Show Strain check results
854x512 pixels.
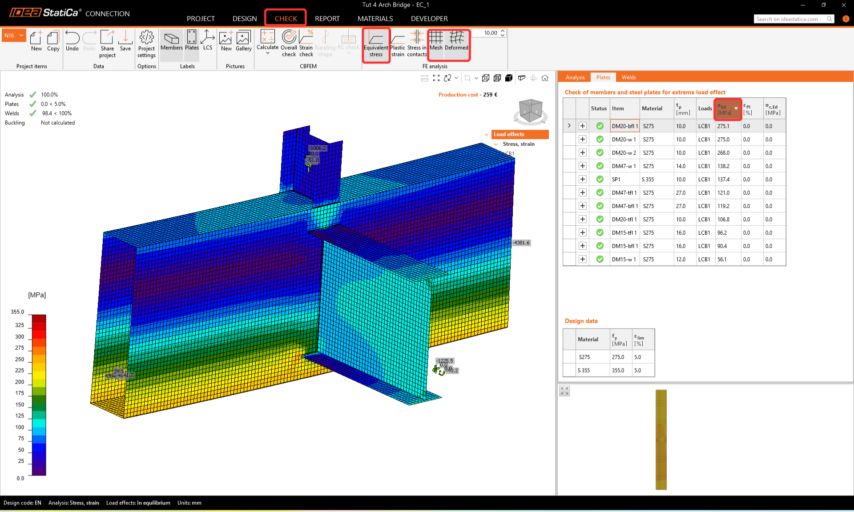coord(306,44)
